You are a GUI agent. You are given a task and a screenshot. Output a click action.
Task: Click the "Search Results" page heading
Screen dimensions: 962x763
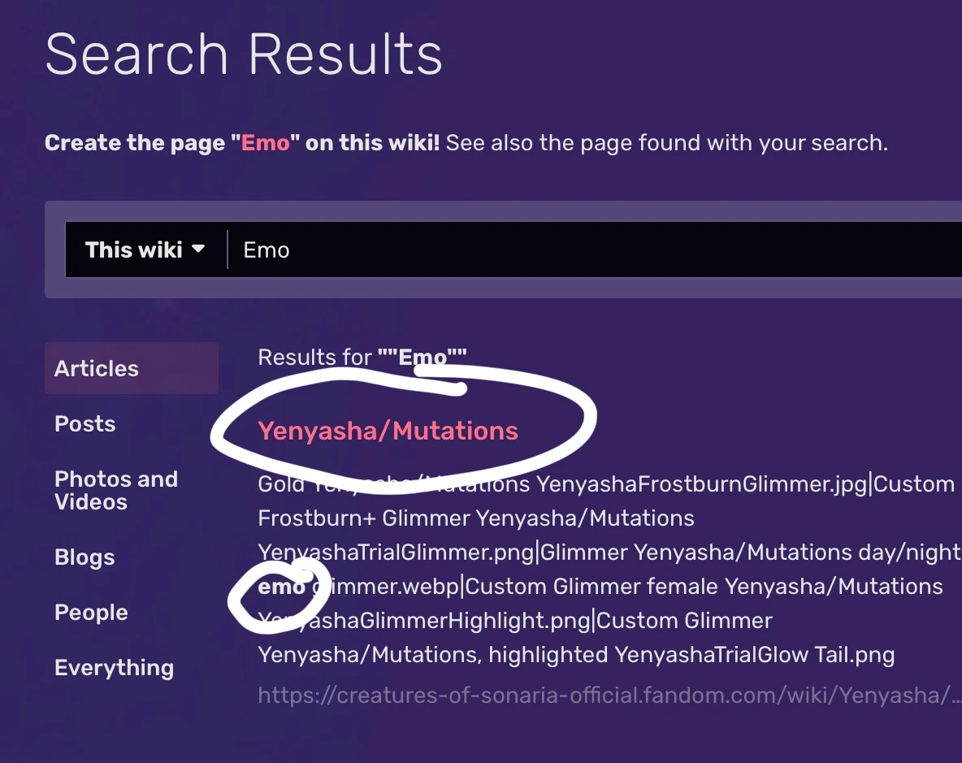coord(244,54)
